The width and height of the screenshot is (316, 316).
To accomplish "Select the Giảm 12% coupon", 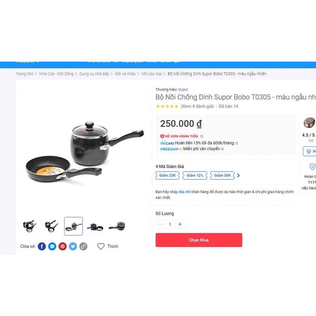I will (x=195, y=175).
